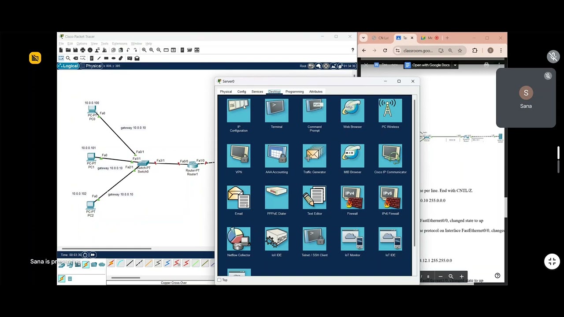Click the Server0 window vertical scrollbar
The height and width of the screenshot is (317, 564).
pyautogui.click(x=415, y=173)
